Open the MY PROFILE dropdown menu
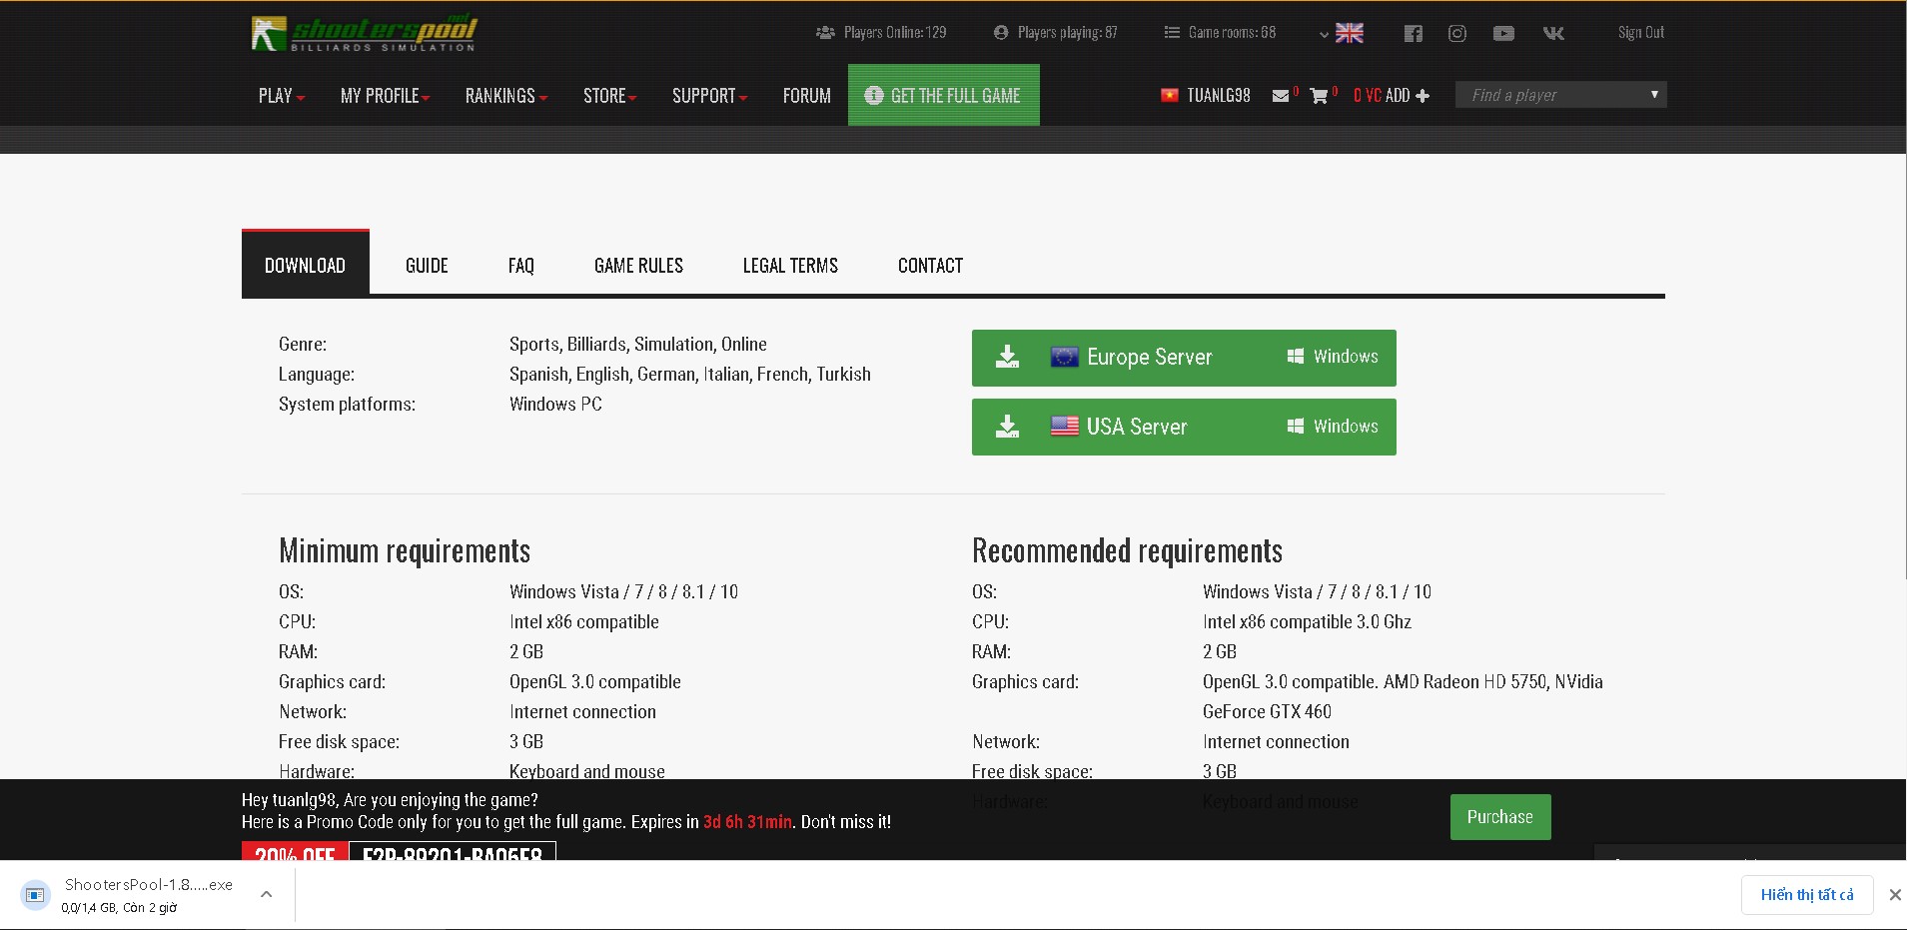Viewport: 1907px width, 930px height. (385, 96)
